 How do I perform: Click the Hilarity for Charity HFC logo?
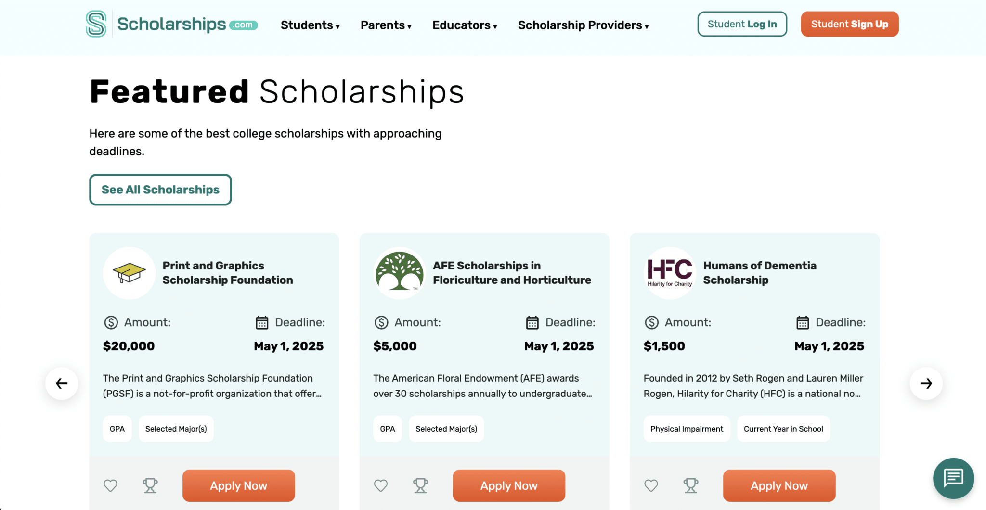(x=670, y=273)
